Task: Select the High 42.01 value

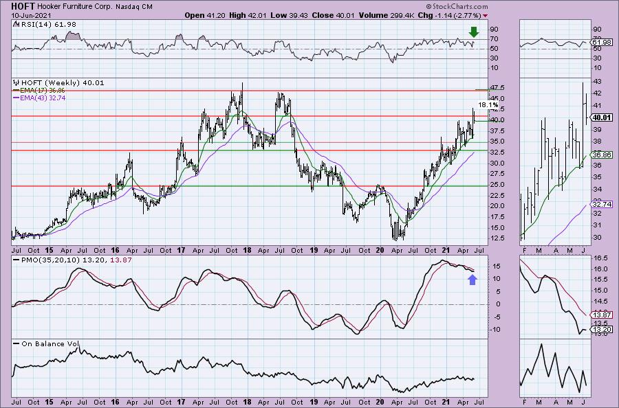Action: click(x=248, y=15)
